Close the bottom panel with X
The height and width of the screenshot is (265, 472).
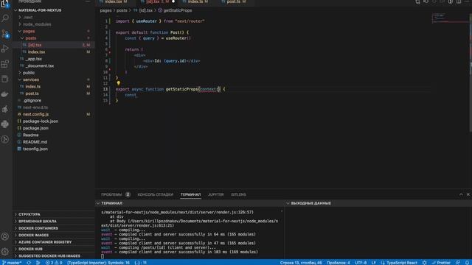(468, 194)
